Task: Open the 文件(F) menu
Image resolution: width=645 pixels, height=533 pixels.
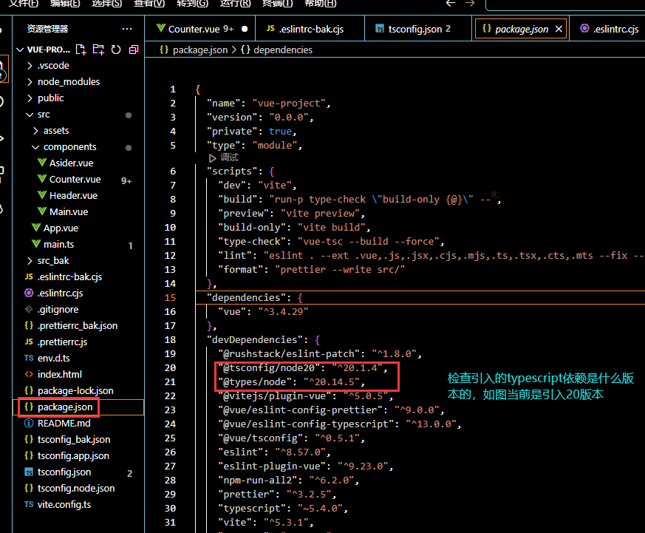Action: (24, 3)
